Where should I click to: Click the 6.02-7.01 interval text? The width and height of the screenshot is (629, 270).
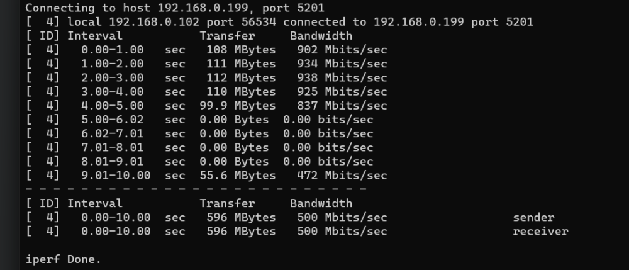pos(113,133)
